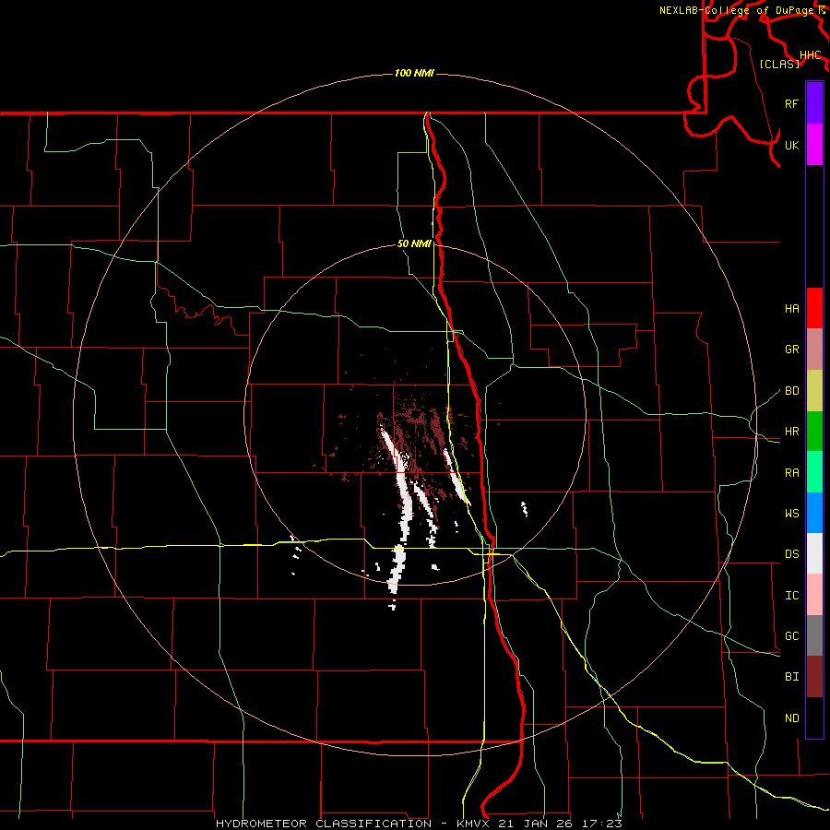Click the 21 JAN 26 date in caption
The width and height of the screenshot is (830, 830).
[x=535, y=824]
